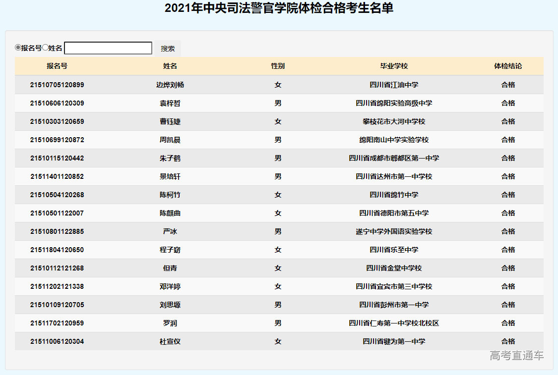The image size is (558, 375).
Task: Click registration number 21510705120899
Action: (x=57, y=85)
